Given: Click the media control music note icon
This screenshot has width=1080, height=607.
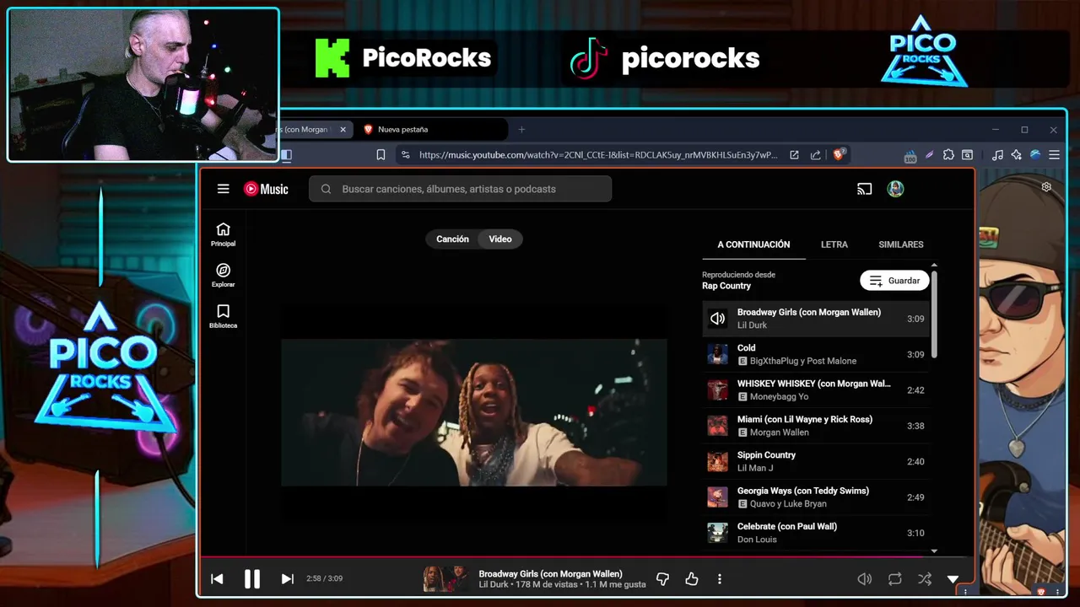Looking at the screenshot, I should tap(997, 155).
